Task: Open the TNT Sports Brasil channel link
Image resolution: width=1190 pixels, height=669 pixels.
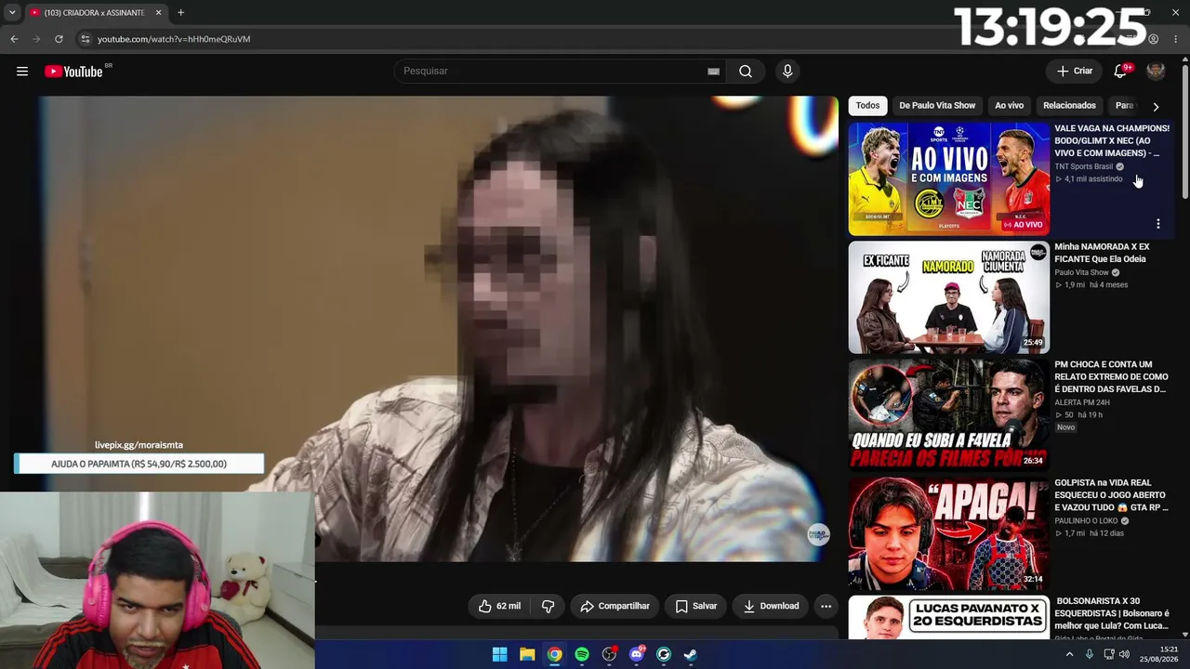Action: pos(1084,166)
